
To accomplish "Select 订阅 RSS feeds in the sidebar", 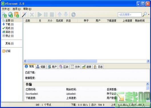I will (x=6, y=51).
